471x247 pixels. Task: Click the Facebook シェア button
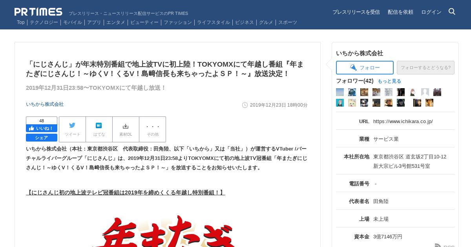[x=42, y=138]
